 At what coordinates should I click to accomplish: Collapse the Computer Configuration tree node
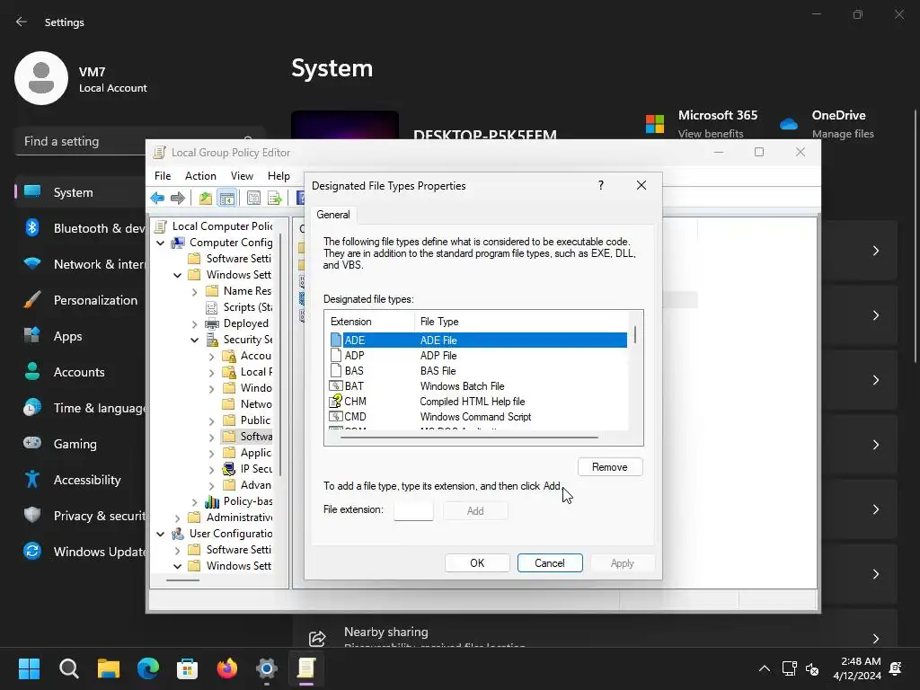click(160, 243)
